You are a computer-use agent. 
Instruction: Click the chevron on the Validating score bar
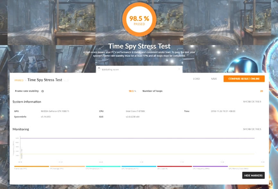click(x=179, y=69)
